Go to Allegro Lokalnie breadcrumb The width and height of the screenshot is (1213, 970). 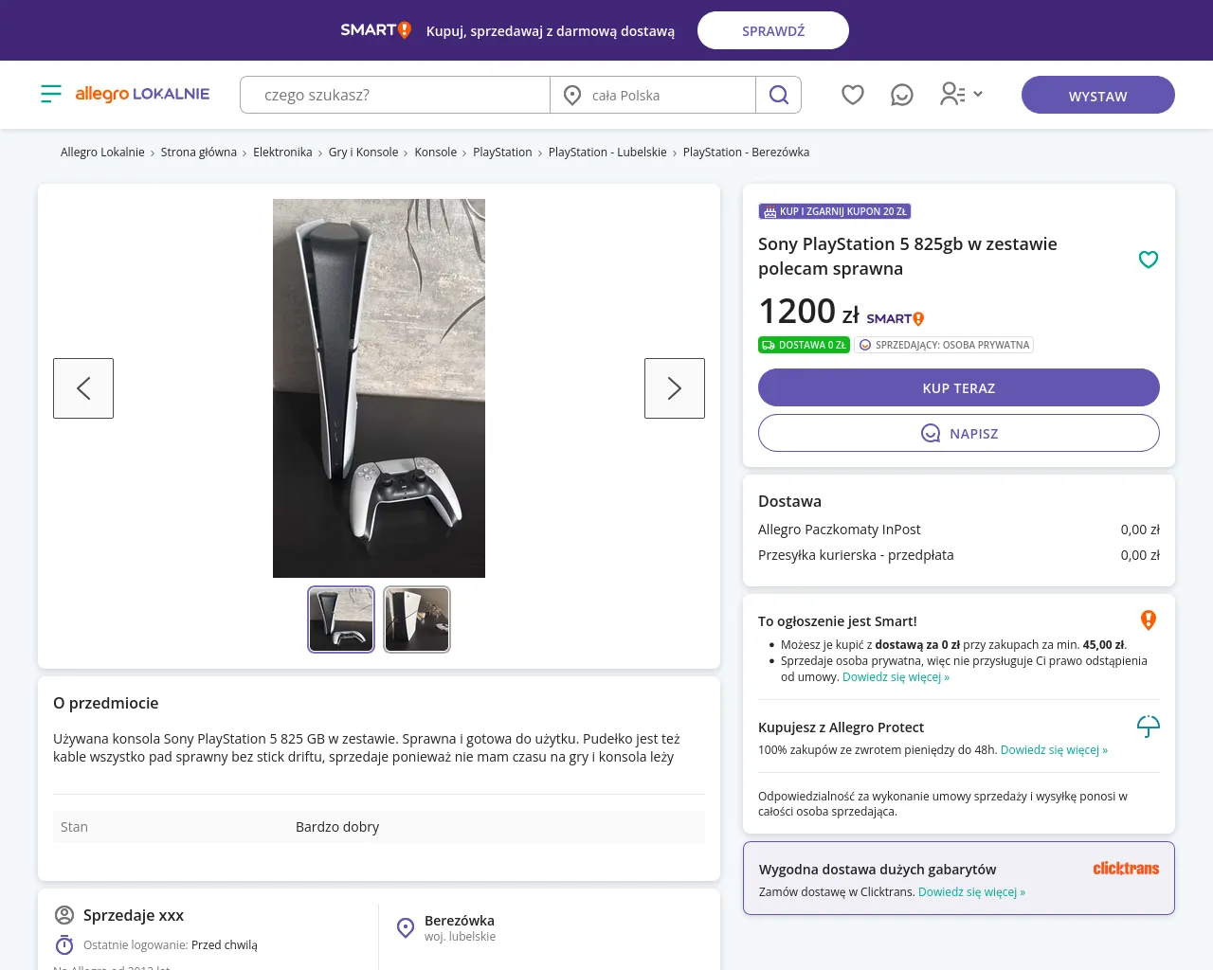102,153
